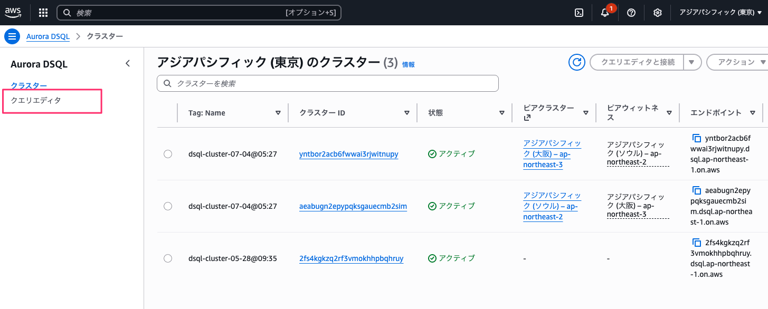Select the first cluster's radio button

[168, 154]
